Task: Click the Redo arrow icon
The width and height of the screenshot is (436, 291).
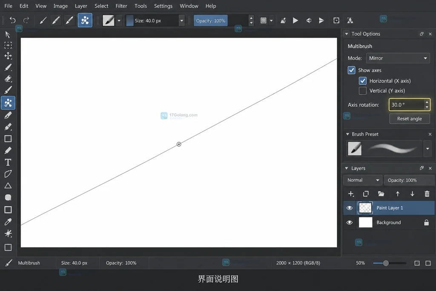Action: pos(26,20)
